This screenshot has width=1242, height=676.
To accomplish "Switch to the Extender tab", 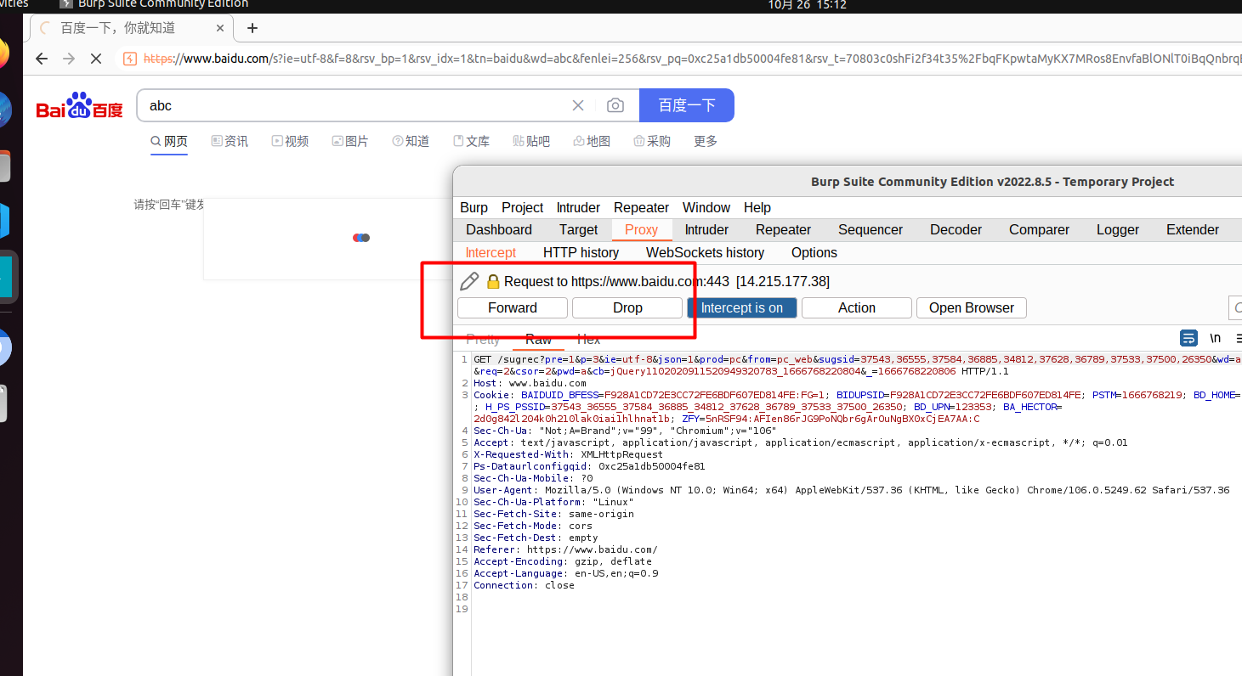I will [1193, 229].
